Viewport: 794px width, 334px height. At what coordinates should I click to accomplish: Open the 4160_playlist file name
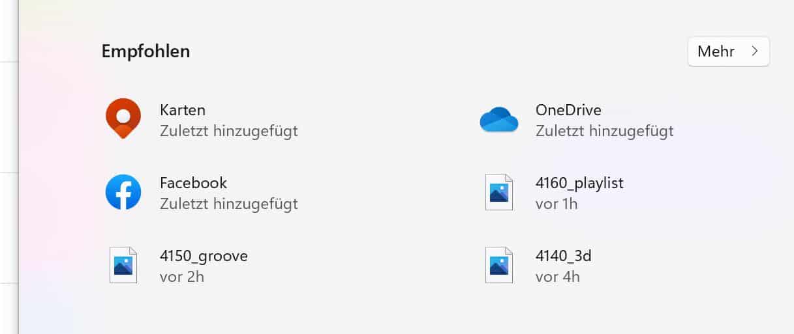(579, 183)
